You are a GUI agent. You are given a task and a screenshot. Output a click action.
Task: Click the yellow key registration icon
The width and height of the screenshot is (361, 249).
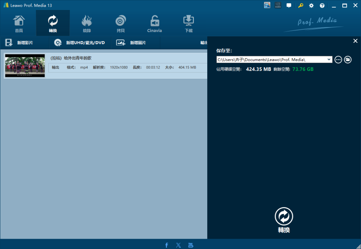click(x=300, y=6)
